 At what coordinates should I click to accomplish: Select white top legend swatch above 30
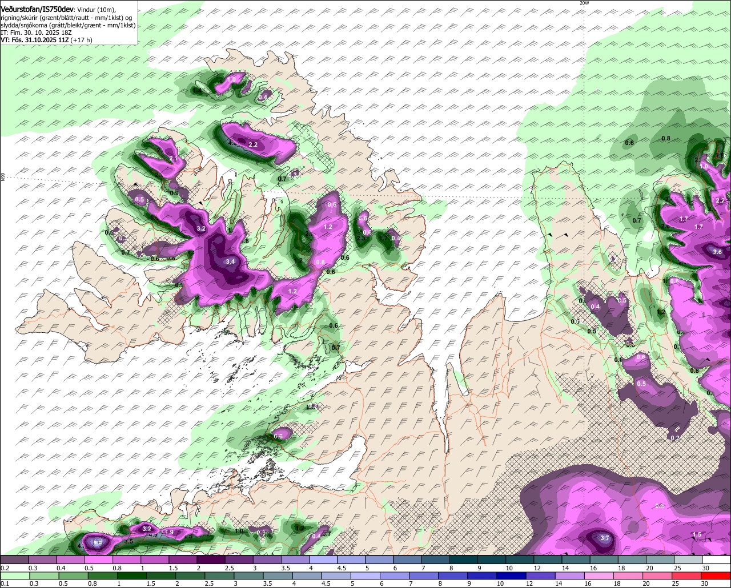coord(717,560)
